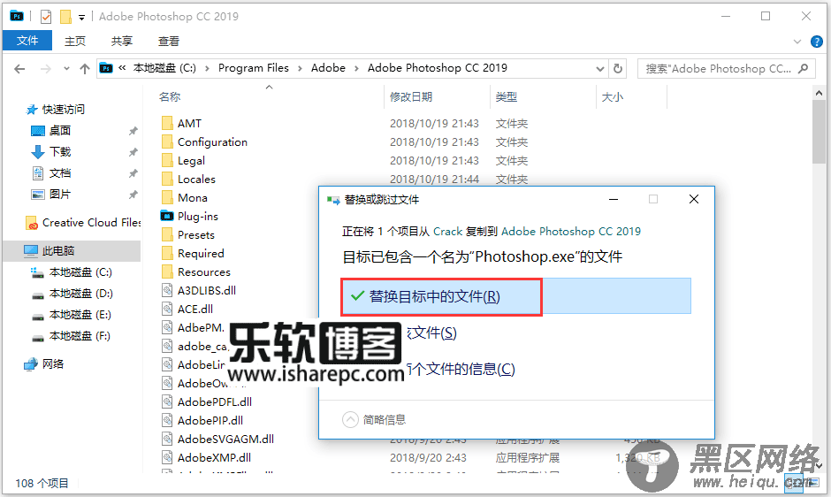Refresh the current folder

click(617, 68)
